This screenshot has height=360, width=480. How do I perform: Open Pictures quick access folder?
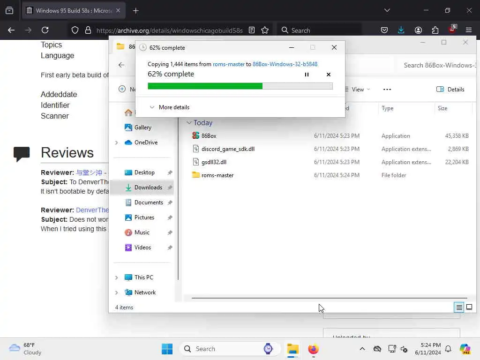(x=144, y=217)
